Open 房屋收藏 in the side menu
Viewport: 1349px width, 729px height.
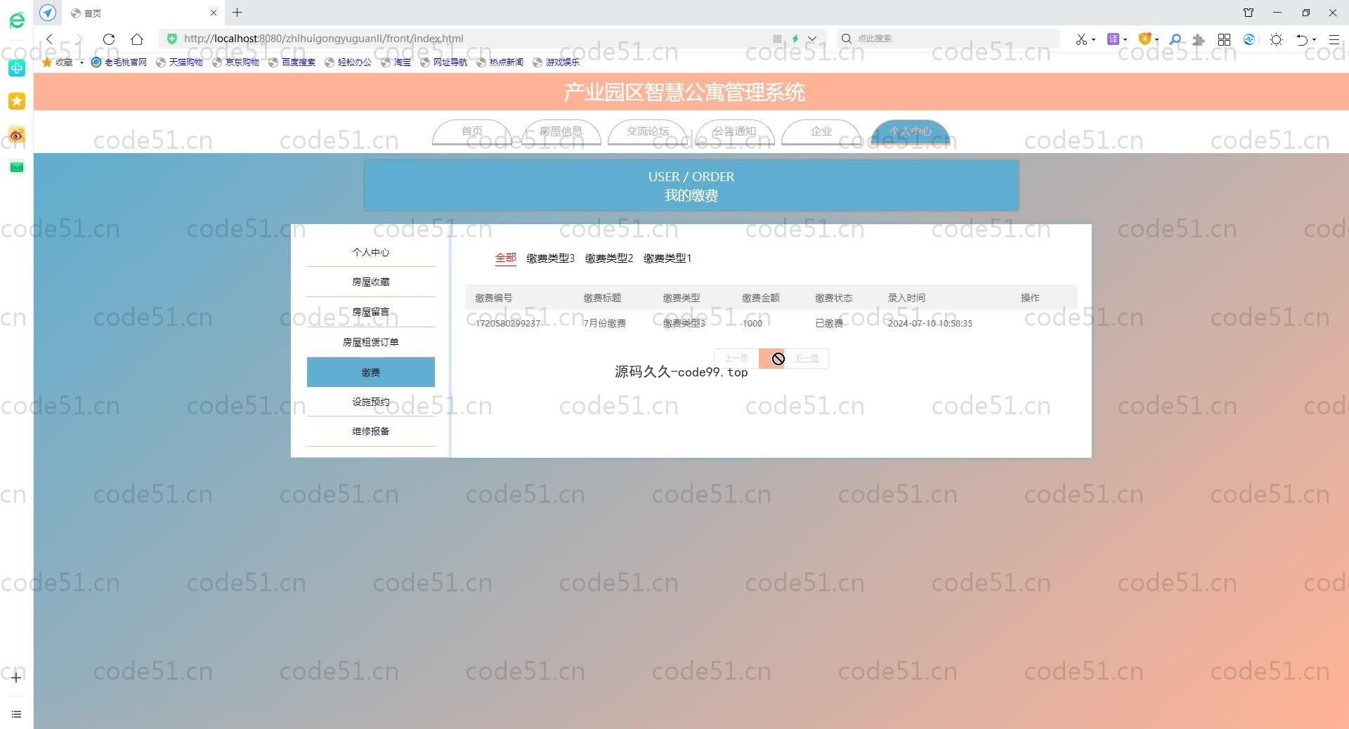(x=371, y=282)
